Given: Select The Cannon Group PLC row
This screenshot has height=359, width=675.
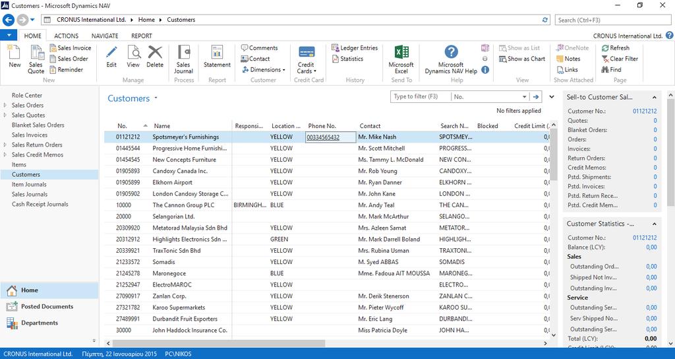Looking at the screenshot, I should pos(326,205).
